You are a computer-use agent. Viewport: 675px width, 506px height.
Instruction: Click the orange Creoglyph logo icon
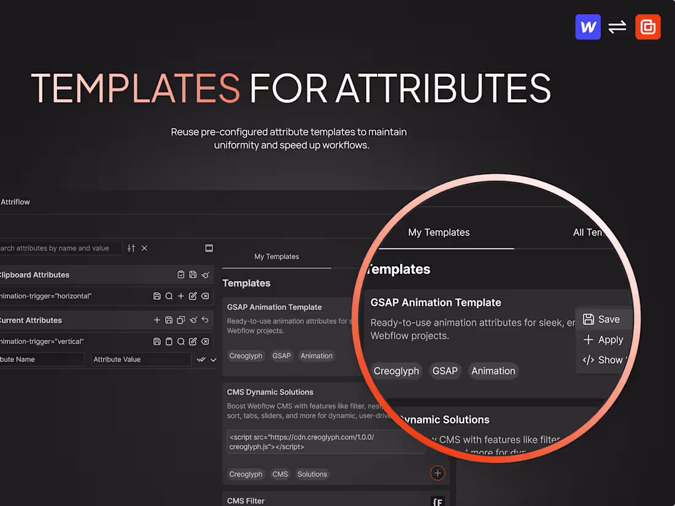pyautogui.click(x=648, y=27)
